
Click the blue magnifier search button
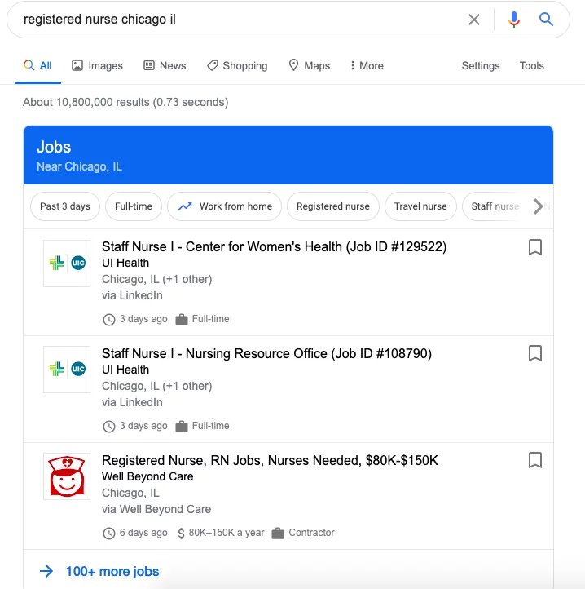pyautogui.click(x=546, y=19)
